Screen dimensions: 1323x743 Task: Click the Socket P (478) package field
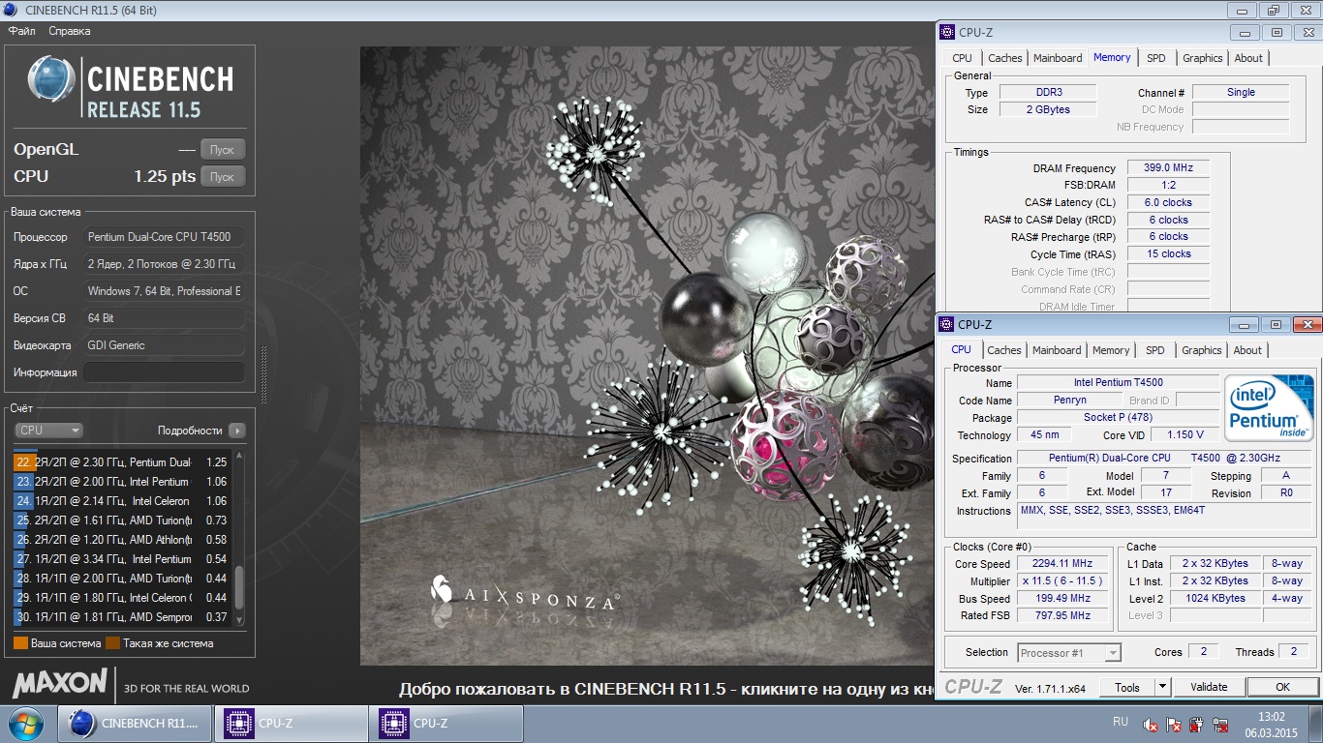(x=1118, y=418)
